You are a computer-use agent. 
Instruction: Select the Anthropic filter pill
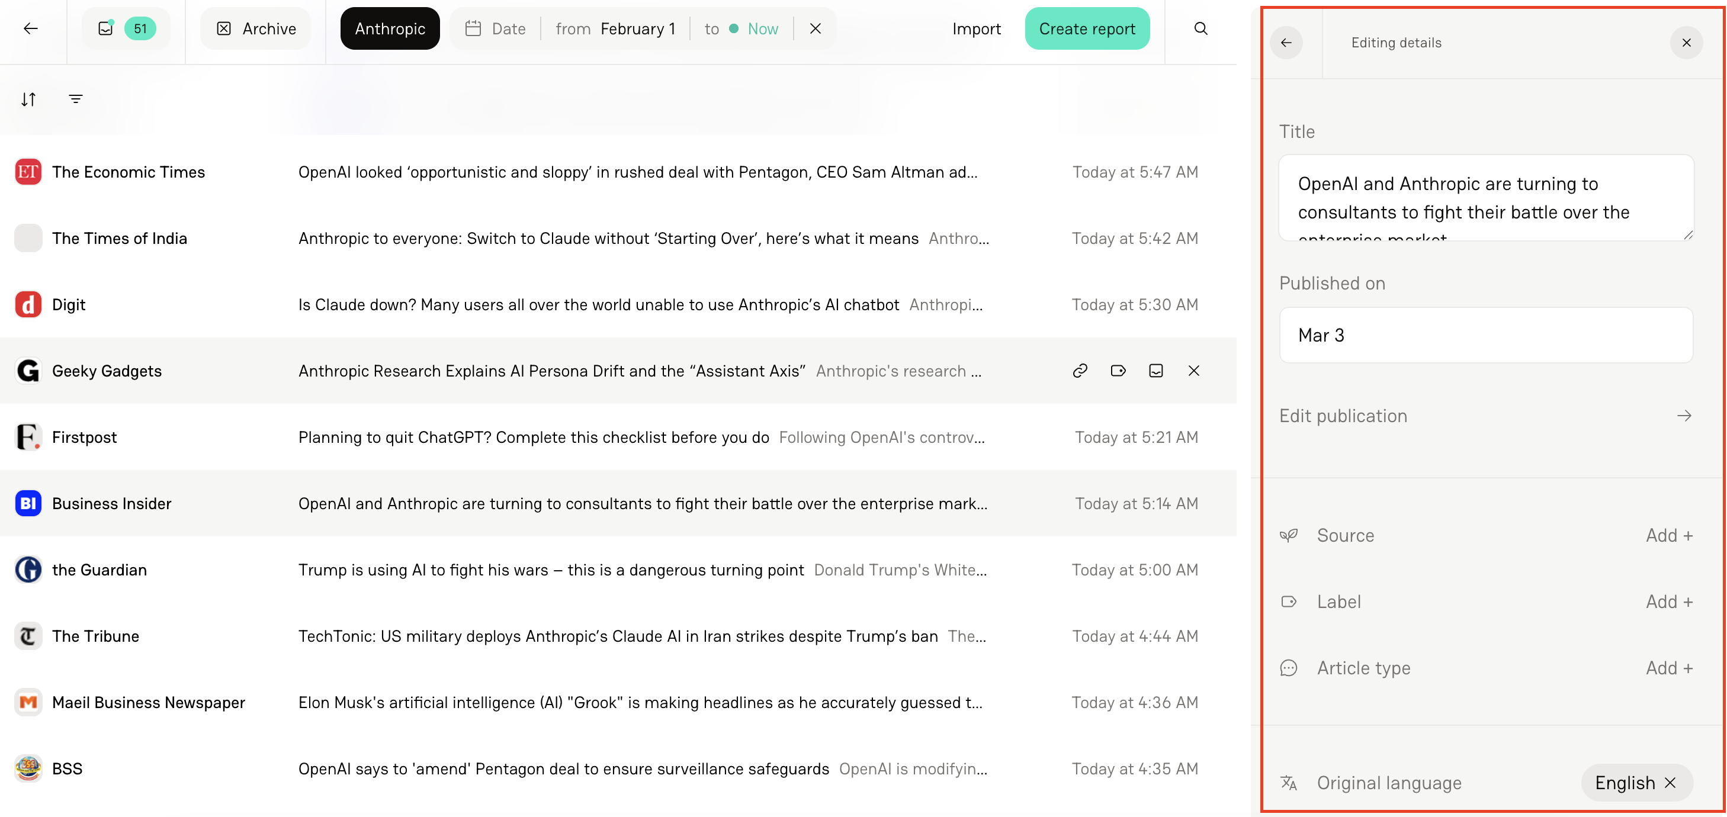pos(390,28)
